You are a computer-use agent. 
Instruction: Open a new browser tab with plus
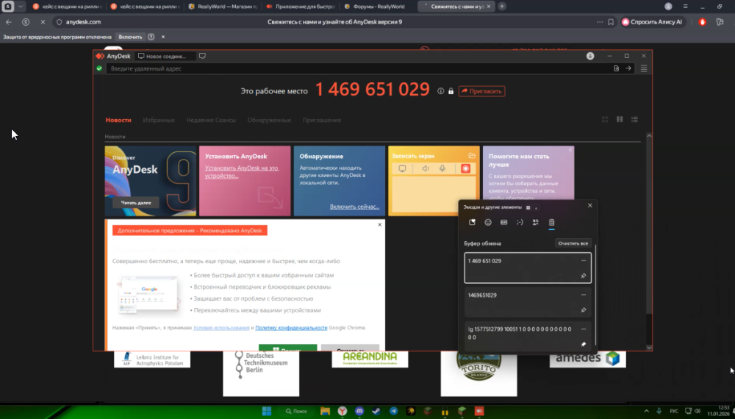502,7
